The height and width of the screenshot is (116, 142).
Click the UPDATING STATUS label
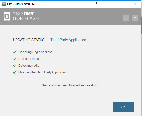click(29, 40)
